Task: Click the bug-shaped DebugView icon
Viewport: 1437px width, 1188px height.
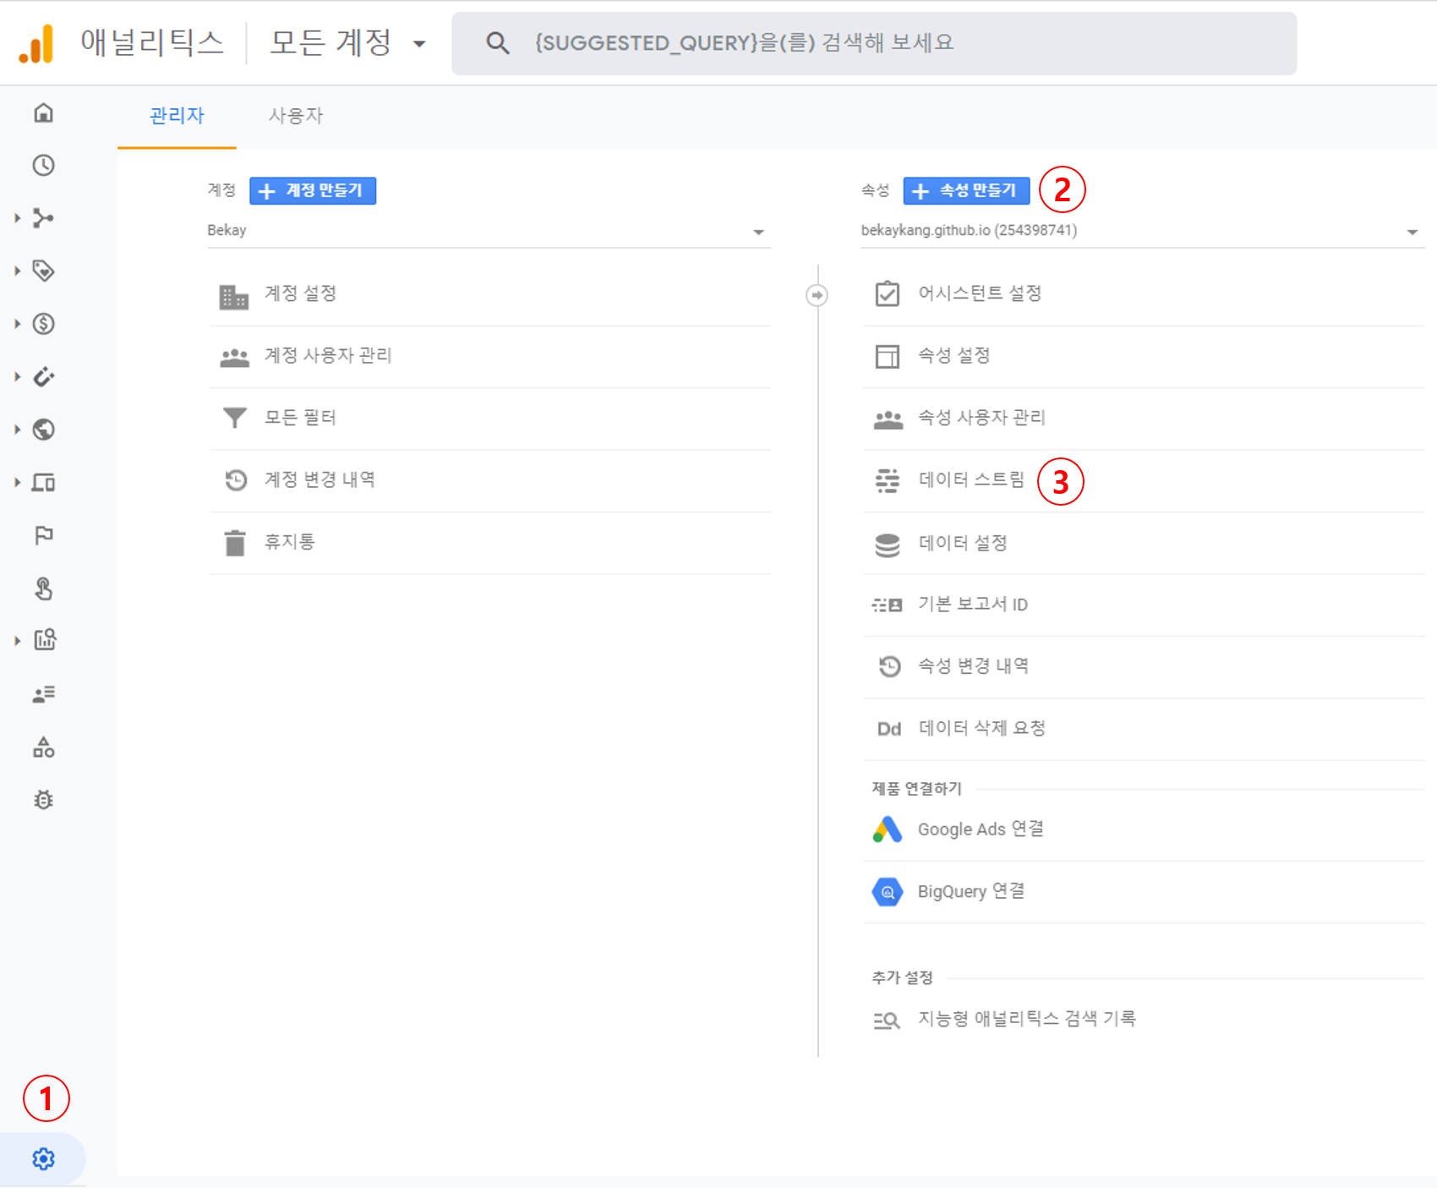Action: coord(43,800)
